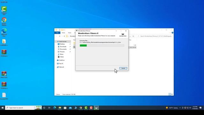Switch Explorer to details view icon
This screenshot has height=115, width=204.
point(170,94)
